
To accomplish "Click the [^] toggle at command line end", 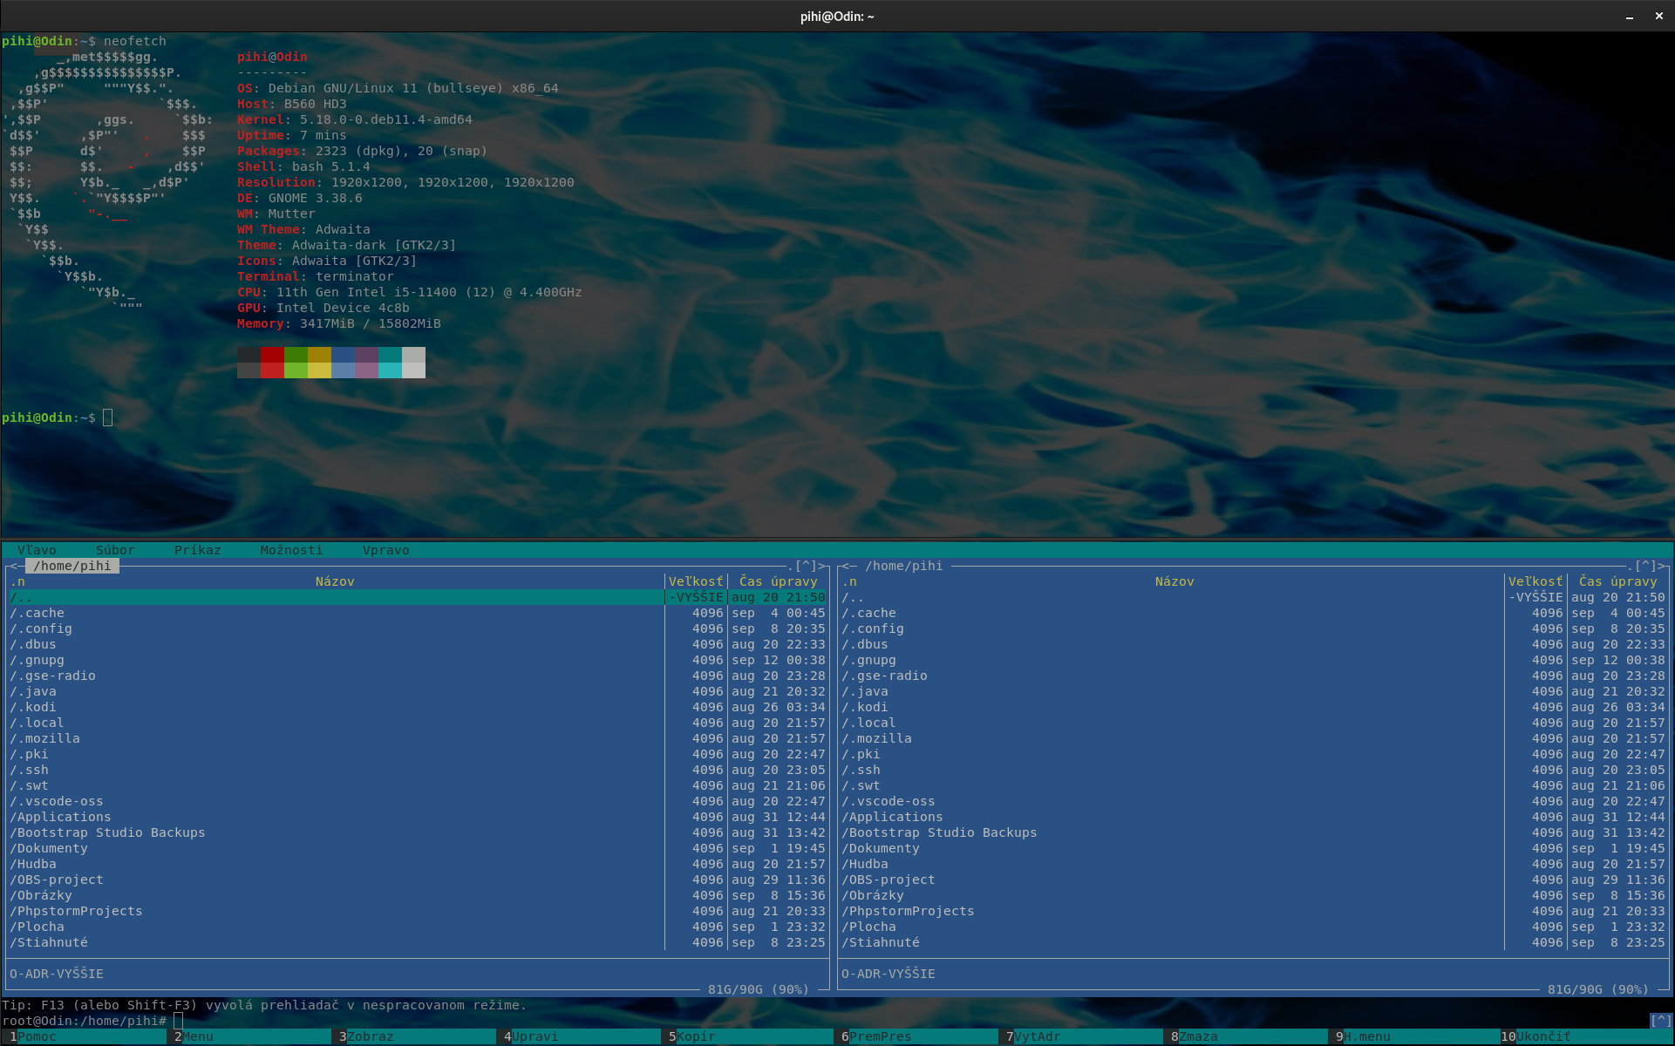I will tap(1661, 1021).
